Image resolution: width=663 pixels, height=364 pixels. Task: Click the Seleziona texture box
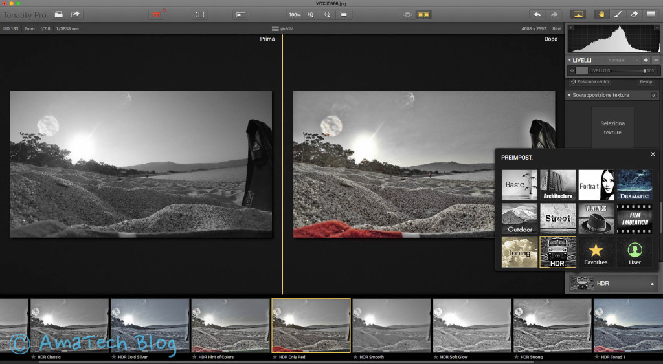click(x=612, y=127)
